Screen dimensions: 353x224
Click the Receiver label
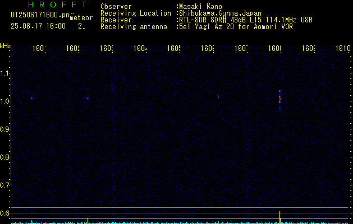tap(116, 20)
